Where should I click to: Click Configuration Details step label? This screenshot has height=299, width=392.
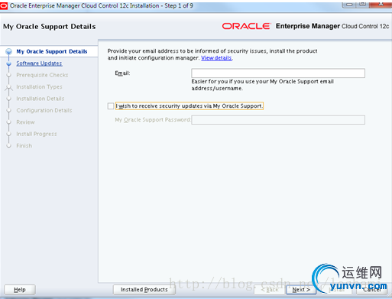[x=44, y=110]
